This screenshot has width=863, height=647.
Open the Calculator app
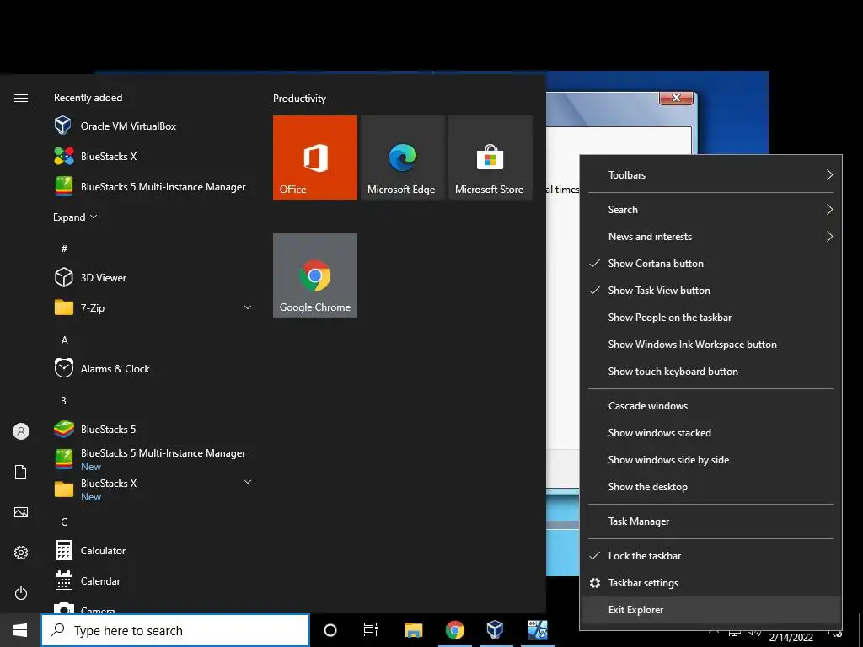pyautogui.click(x=154, y=550)
